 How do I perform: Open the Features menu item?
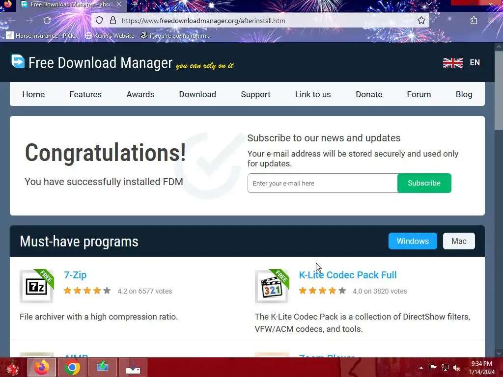(x=85, y=94)
